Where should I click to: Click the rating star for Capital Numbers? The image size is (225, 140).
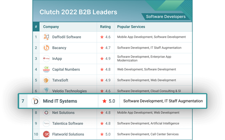click(102, 69)
